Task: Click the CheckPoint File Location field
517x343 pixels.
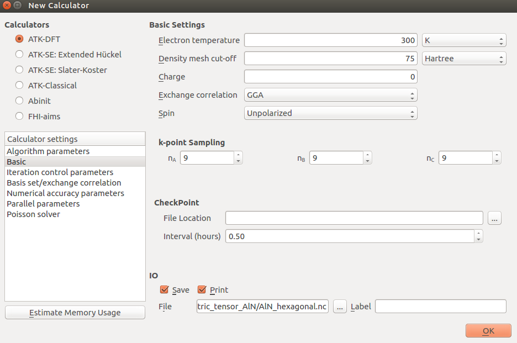Action: pos(354,218)
